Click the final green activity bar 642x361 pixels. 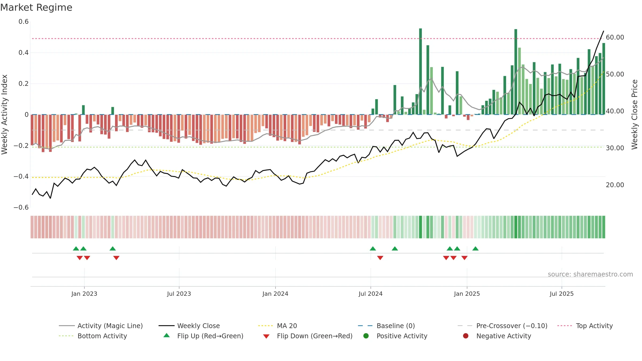click(x=604, y=79)
